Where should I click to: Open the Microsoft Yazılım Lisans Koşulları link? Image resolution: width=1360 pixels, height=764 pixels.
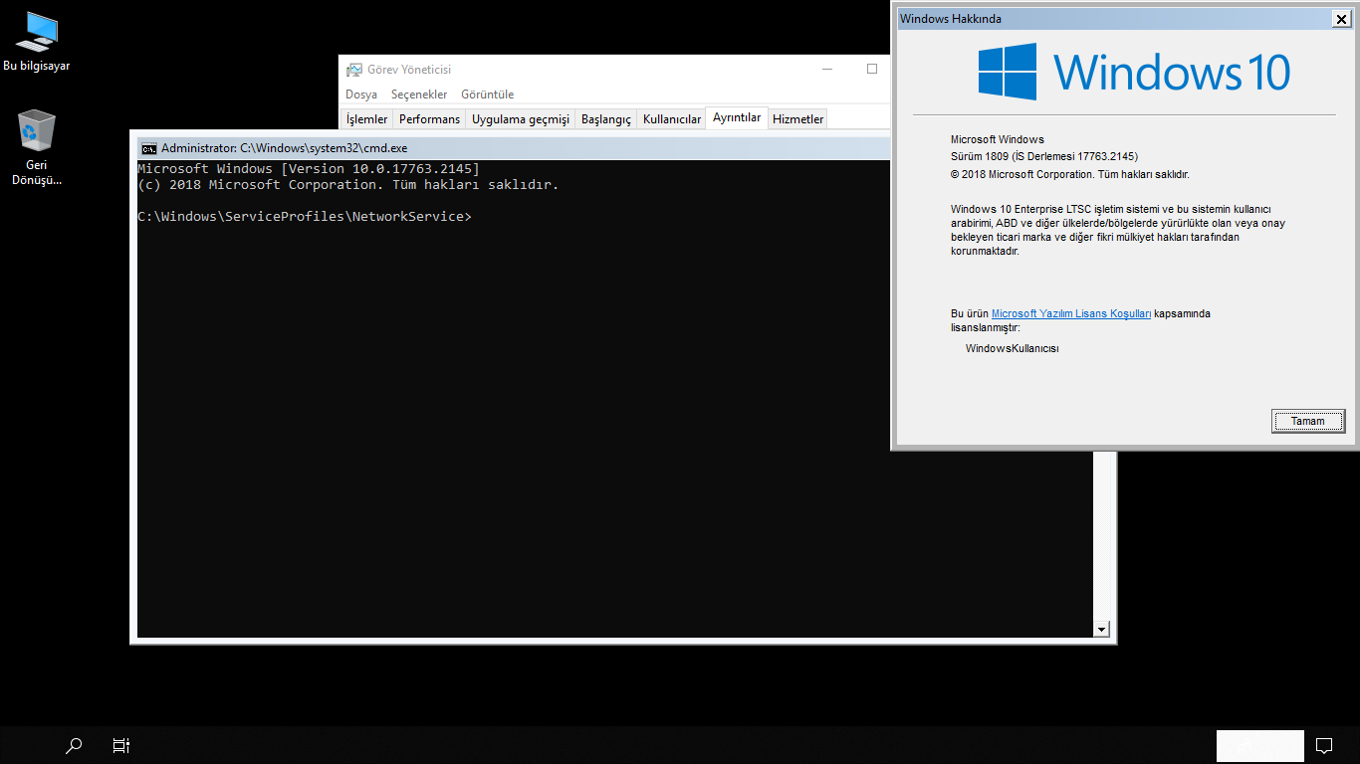(1071, 314)
